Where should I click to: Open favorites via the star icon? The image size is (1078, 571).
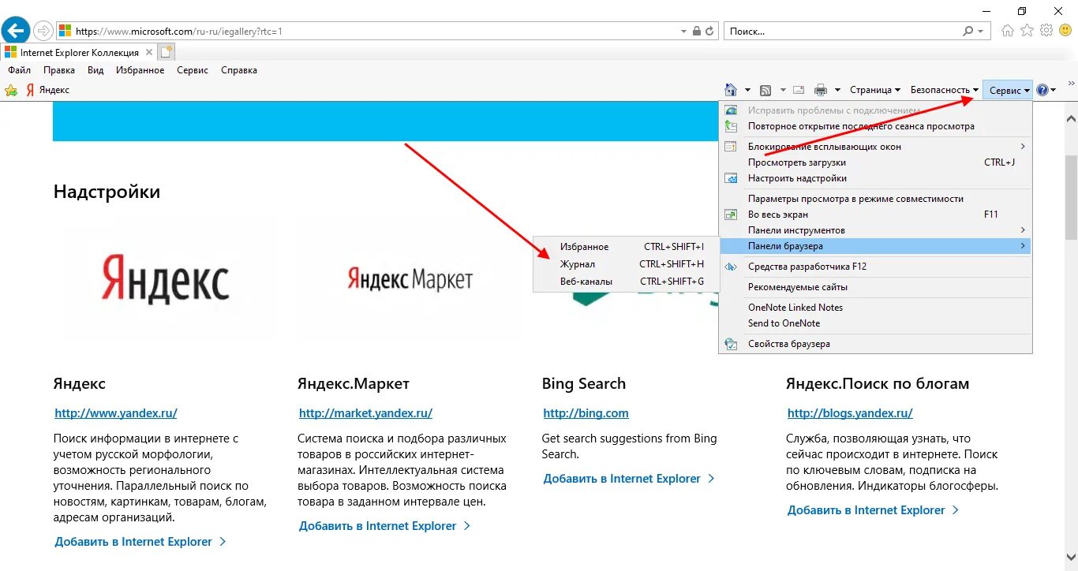(1027, 31)
